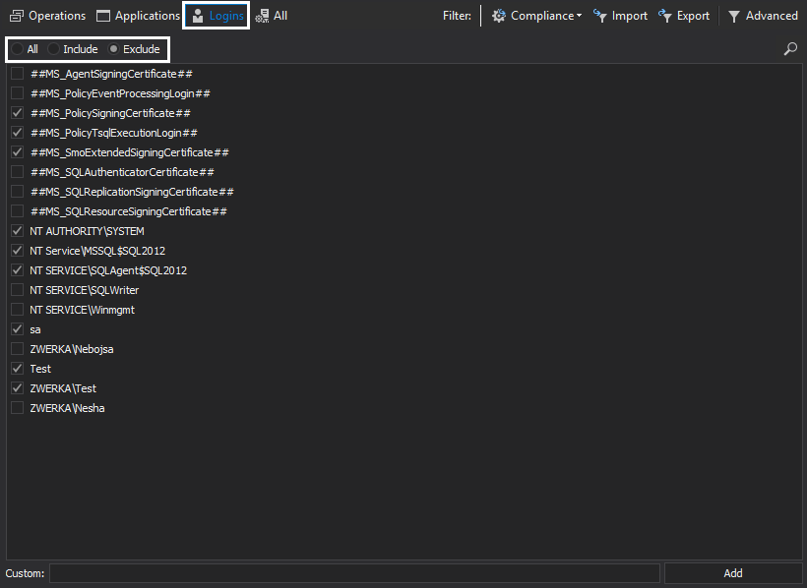Select the All radio button
807x588 pixels.
[18, 49]
